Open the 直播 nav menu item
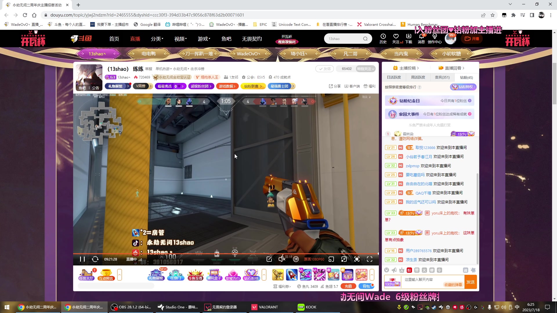This screenshot has width=557, height=313. coord(135,39)
